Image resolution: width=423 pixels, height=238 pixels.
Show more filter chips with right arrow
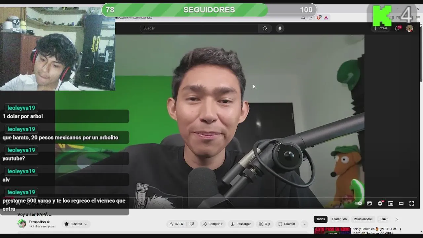point(397,219)
